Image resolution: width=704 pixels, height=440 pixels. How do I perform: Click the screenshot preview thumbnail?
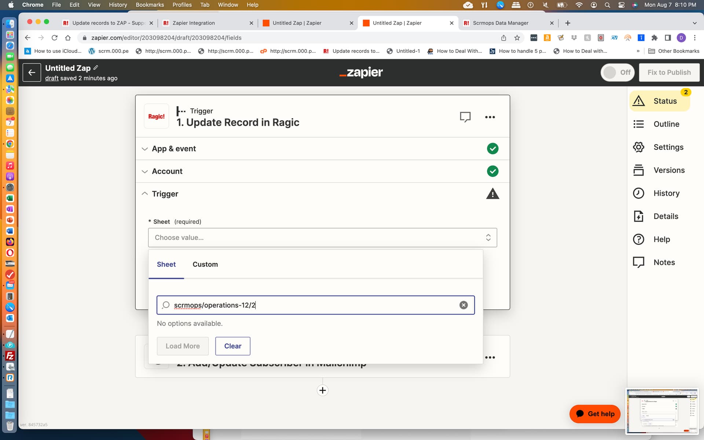tap(662, 411)
